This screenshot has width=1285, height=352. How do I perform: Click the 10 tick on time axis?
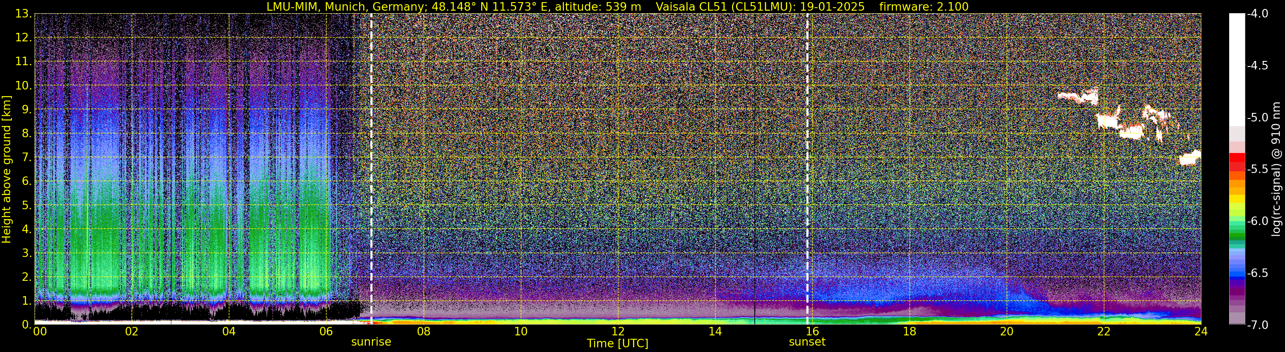click(521, 332)
